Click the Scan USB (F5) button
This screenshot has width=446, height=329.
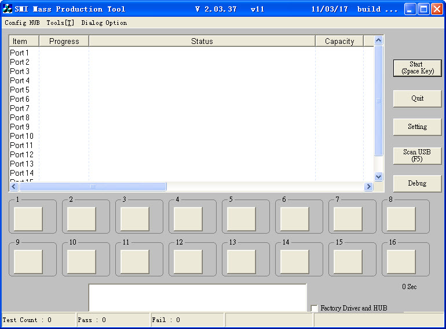point(417,156)
